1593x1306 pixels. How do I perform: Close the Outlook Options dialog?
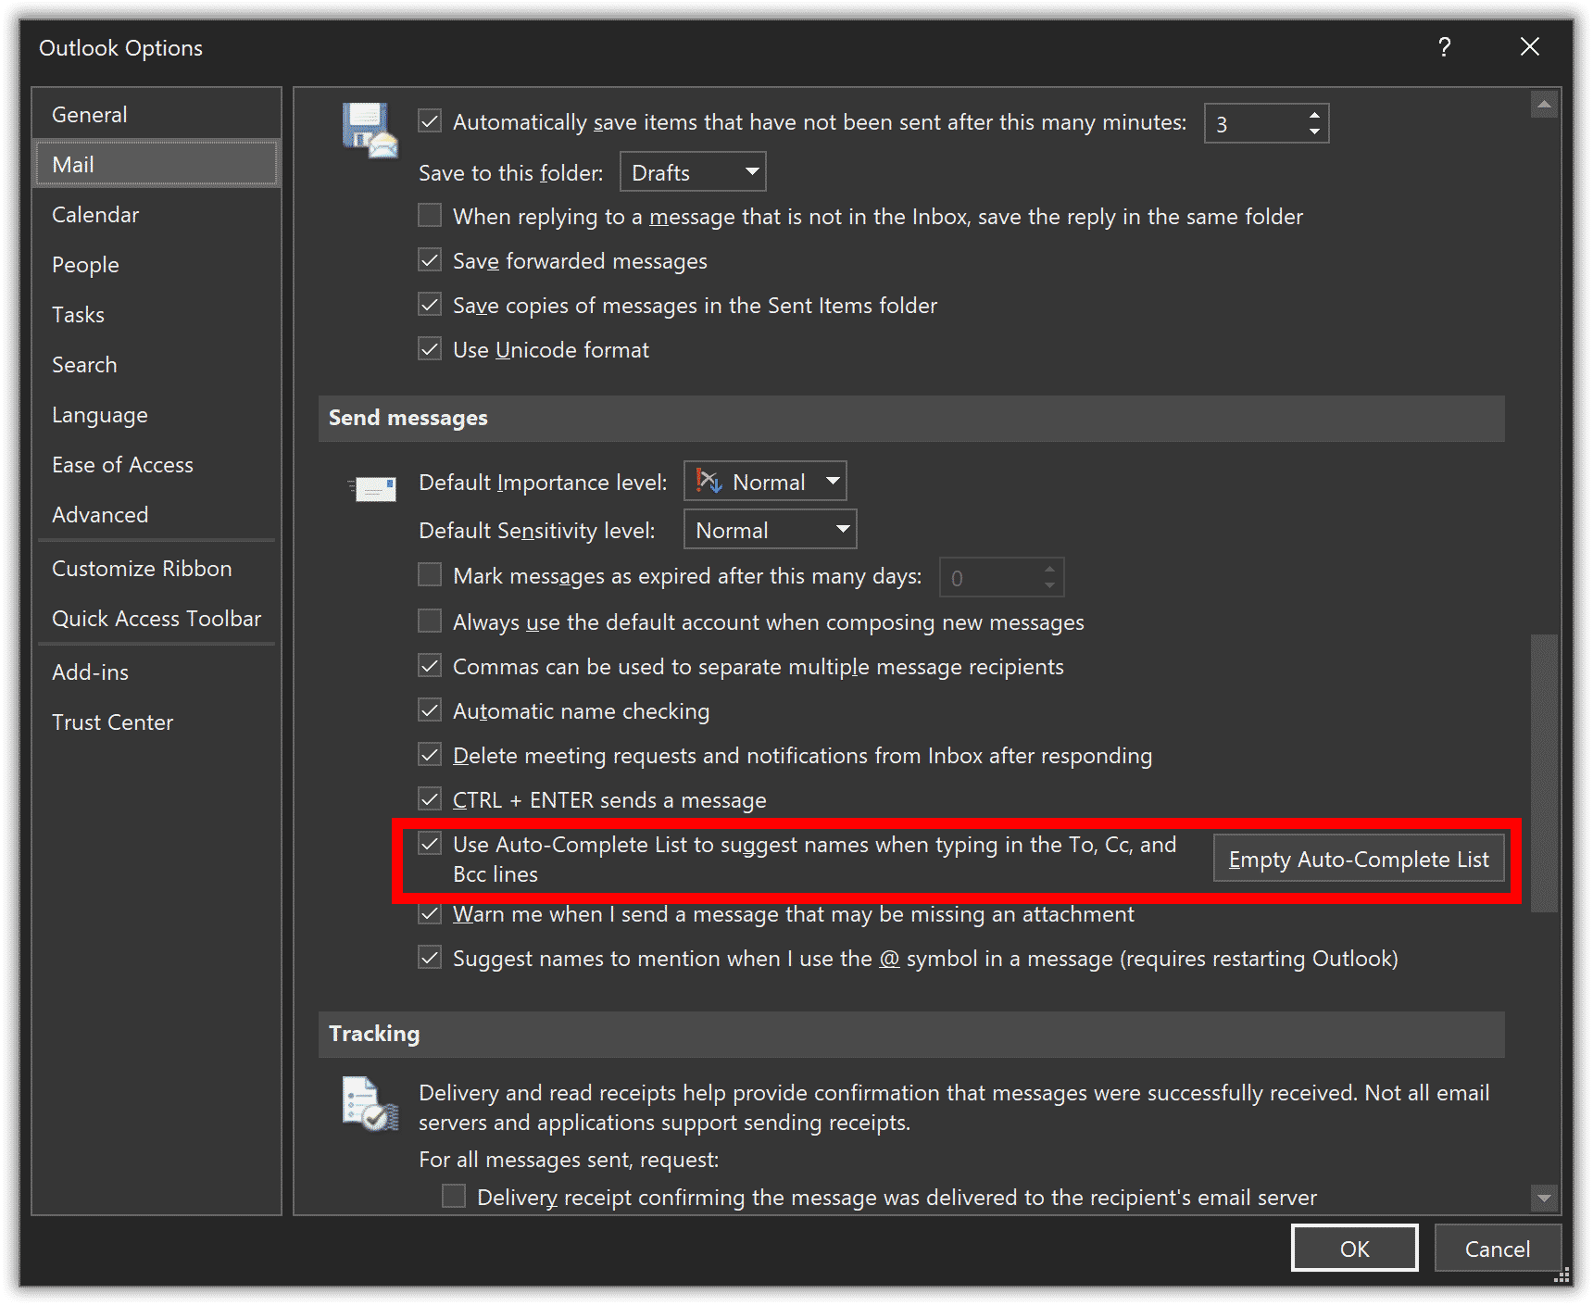coord(1530,47)
